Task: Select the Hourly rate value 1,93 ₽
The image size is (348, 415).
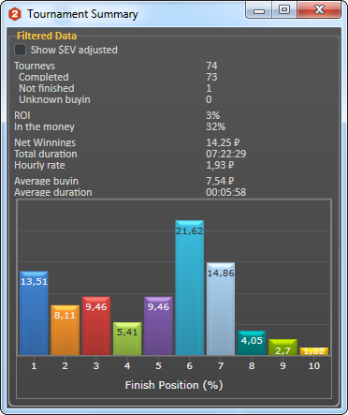Action: coord(220,165)
